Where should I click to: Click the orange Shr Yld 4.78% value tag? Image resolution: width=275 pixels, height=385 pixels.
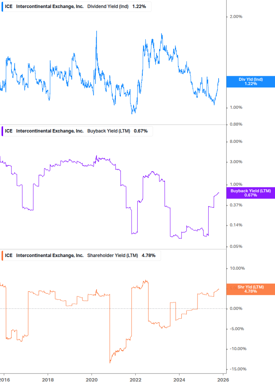tap(250, 289)
